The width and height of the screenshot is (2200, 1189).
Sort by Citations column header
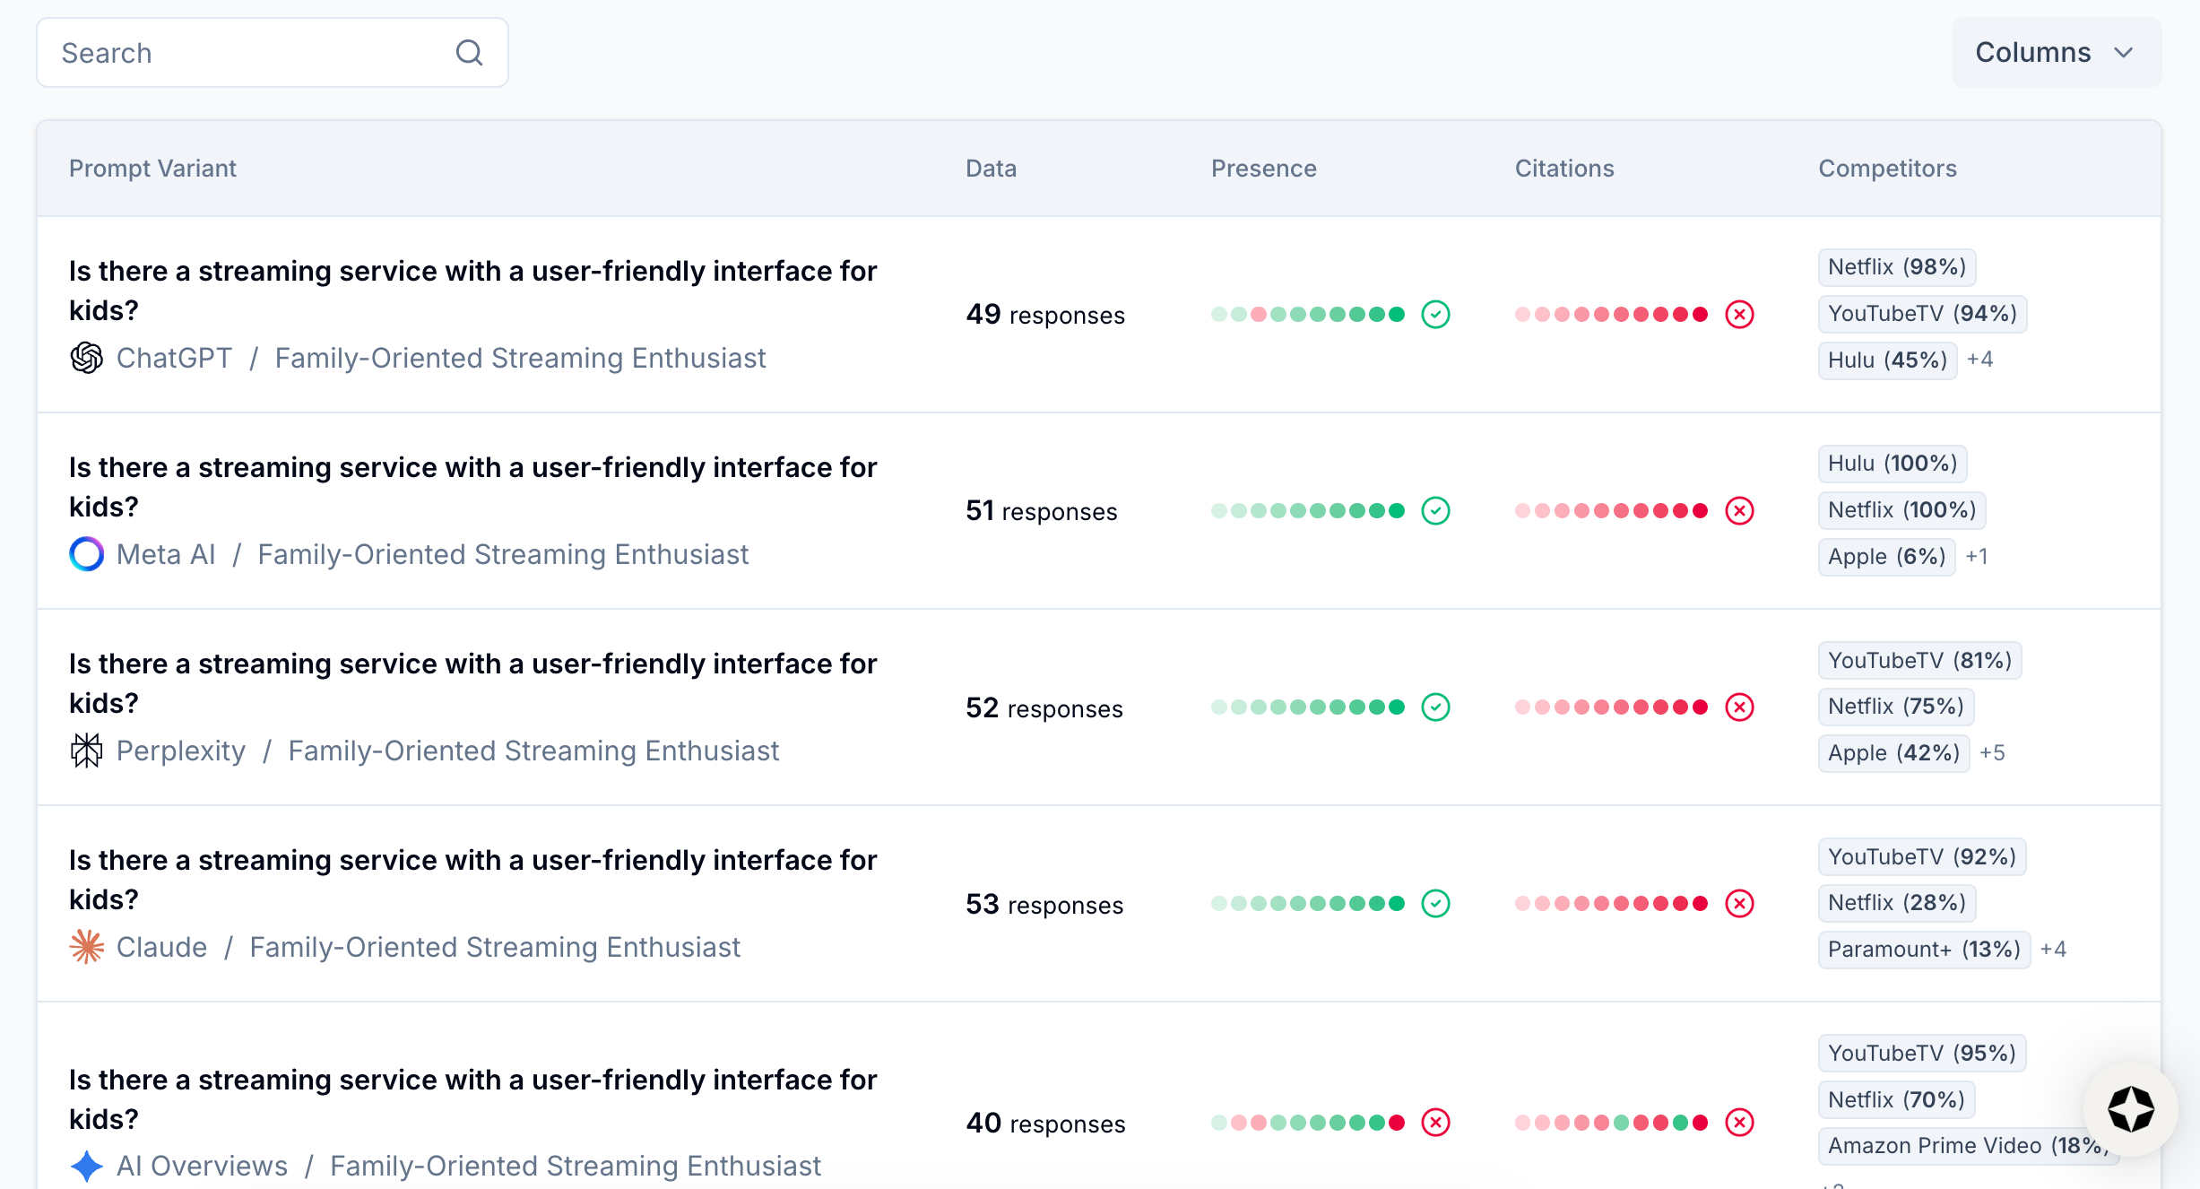[x=1563, y=169]
